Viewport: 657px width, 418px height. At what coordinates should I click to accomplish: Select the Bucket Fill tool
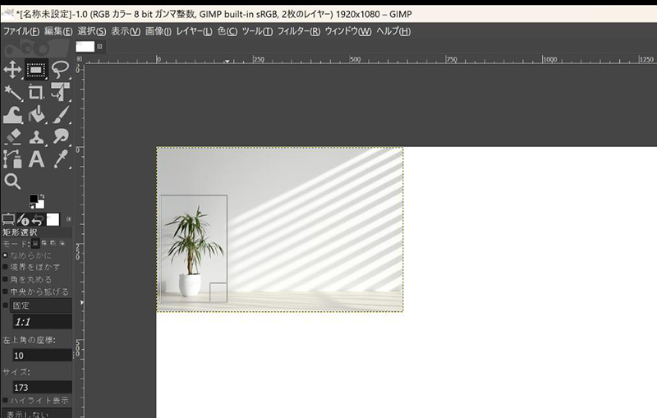(36, 115)
